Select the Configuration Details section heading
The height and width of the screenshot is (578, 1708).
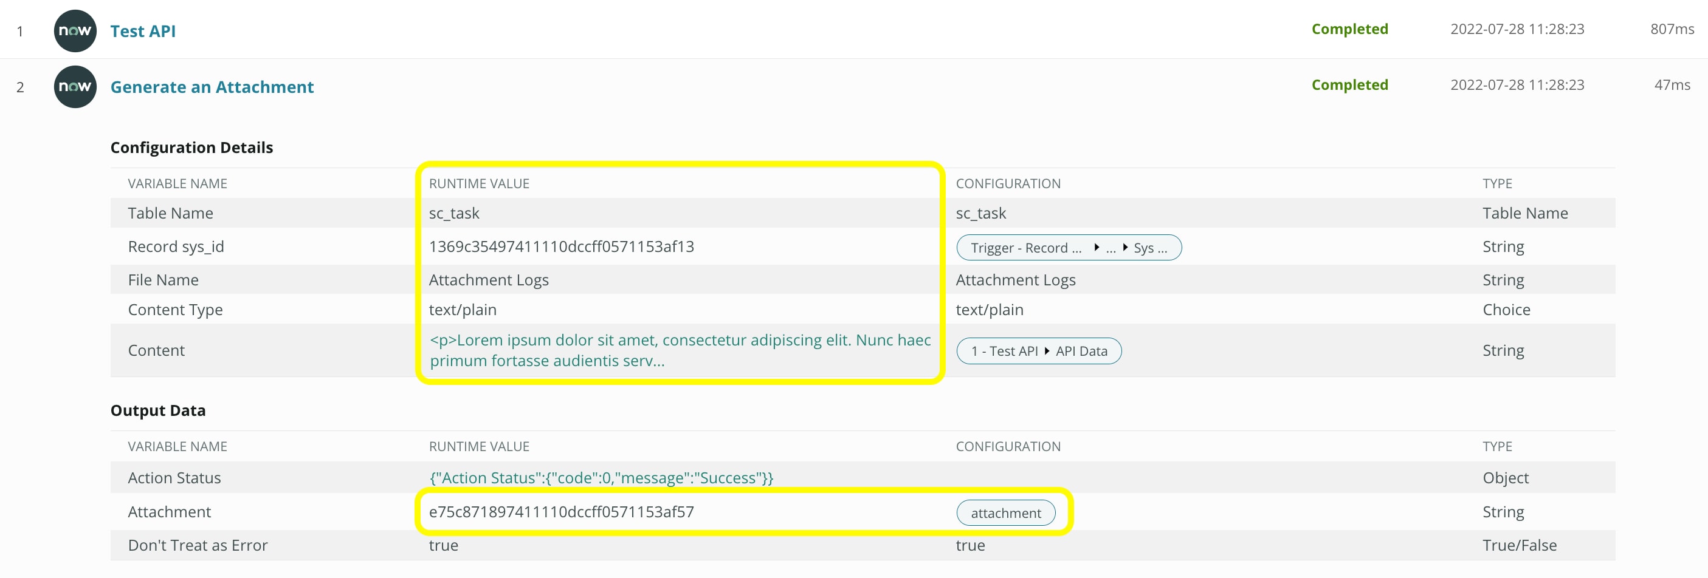tap(191, 147)
